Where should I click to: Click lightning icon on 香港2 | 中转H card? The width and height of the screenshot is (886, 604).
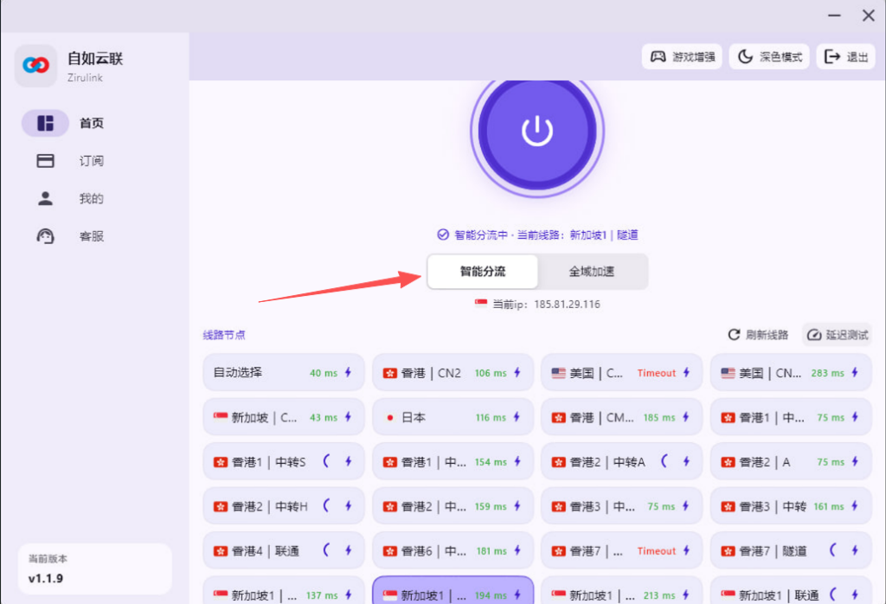coord(348,505)
